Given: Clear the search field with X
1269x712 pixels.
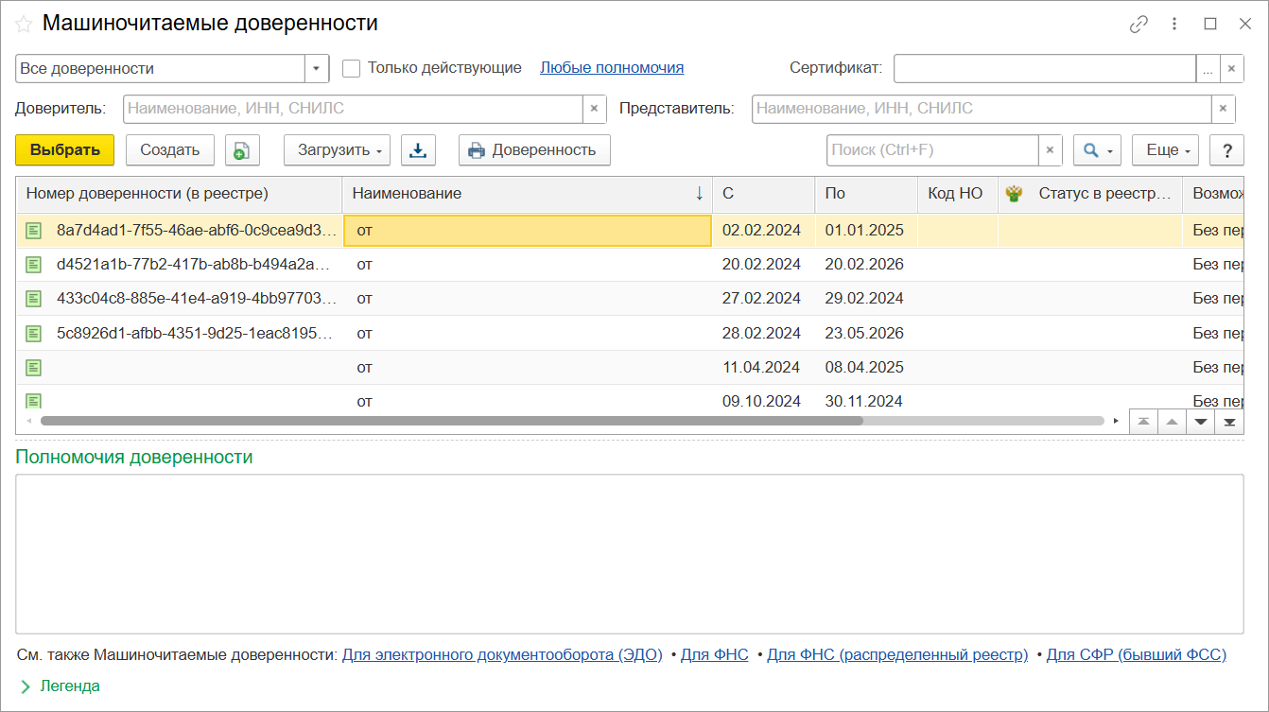Looking at the screenshot, I should (x=1051, y=150).
